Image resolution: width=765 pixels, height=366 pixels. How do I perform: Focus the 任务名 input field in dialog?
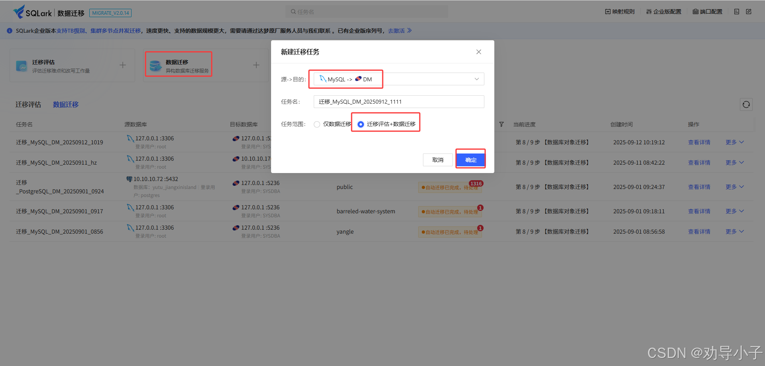(x=399, y=102)
